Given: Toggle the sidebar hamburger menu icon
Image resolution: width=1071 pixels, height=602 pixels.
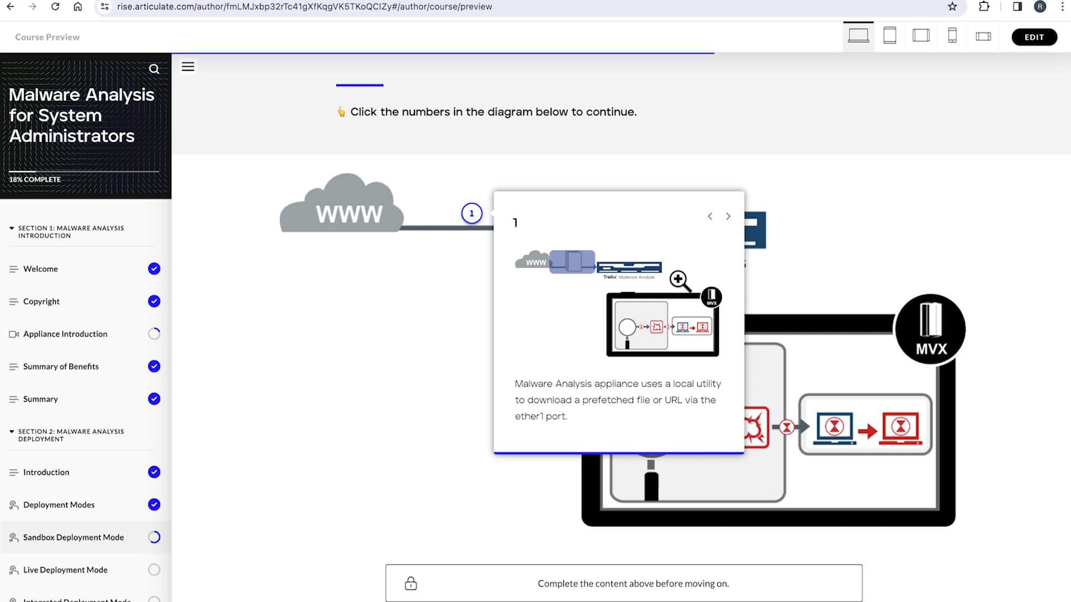Looking at the screenshot, I should pyautogui.click(x=188, y=67).
